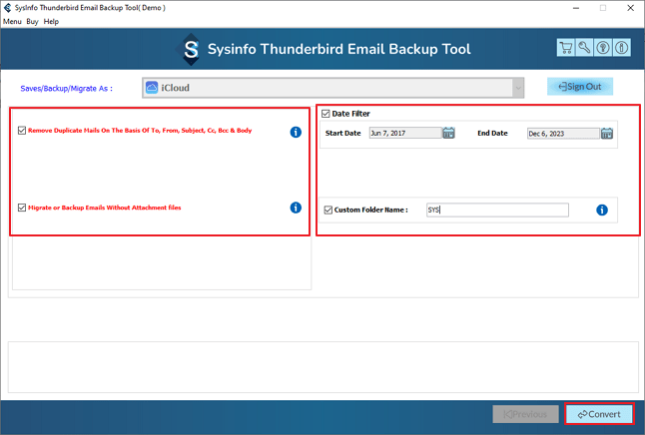
Task: Uncheck Remove Duplicate Mails checkbox
Action: pyautogui.click(x=22, y=131)
